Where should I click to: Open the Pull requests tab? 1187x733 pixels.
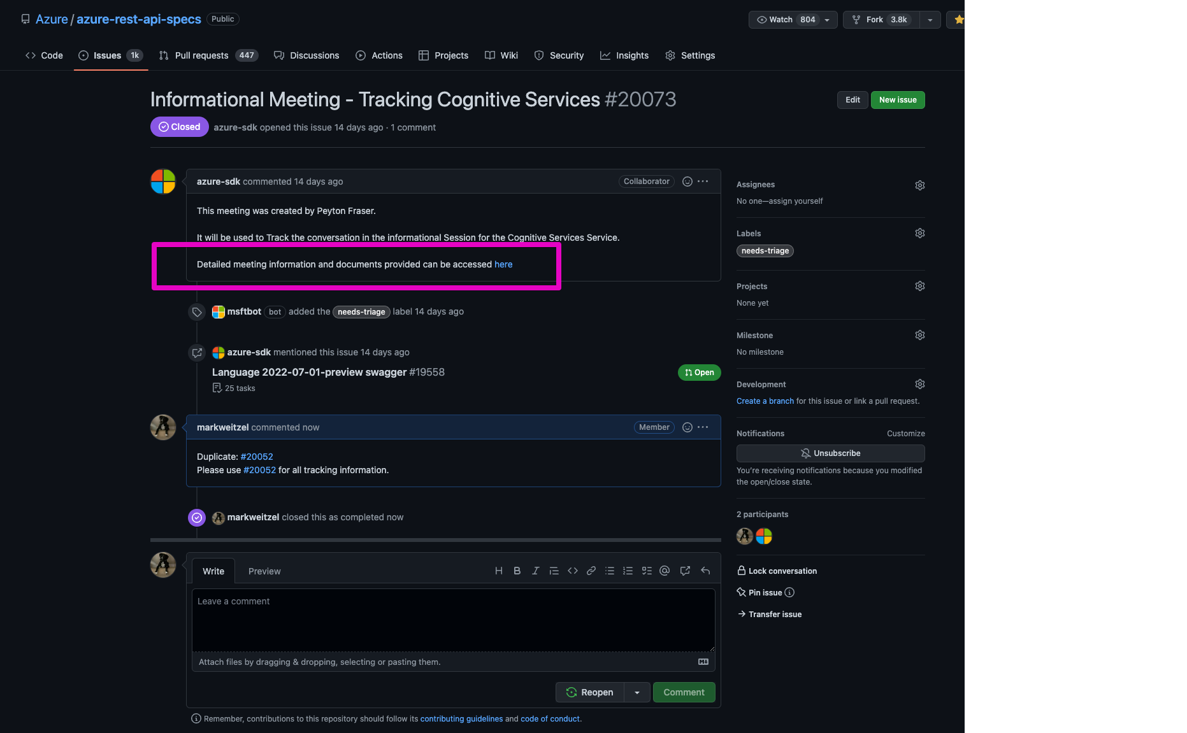click(208, 55)
